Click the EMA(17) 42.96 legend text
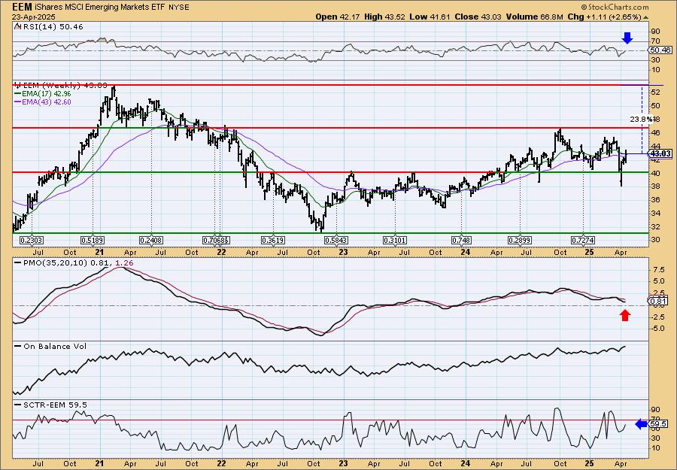The width and height of the screenshot is (677, 470). pyautogui.click(x=46, y=94)
